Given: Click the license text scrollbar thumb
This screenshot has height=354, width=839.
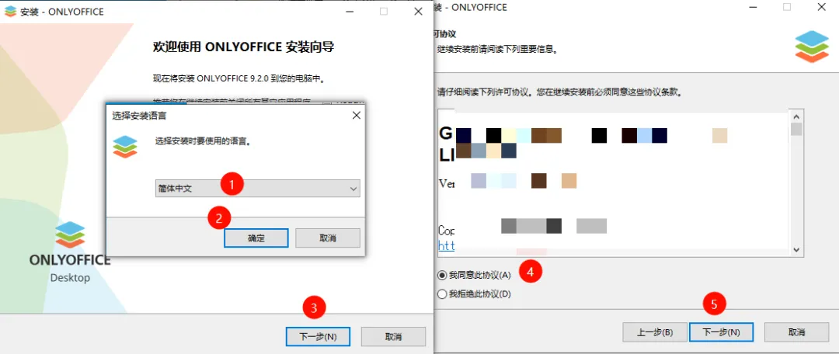Looking at the screenshot, I should click(x=796, y=129).
